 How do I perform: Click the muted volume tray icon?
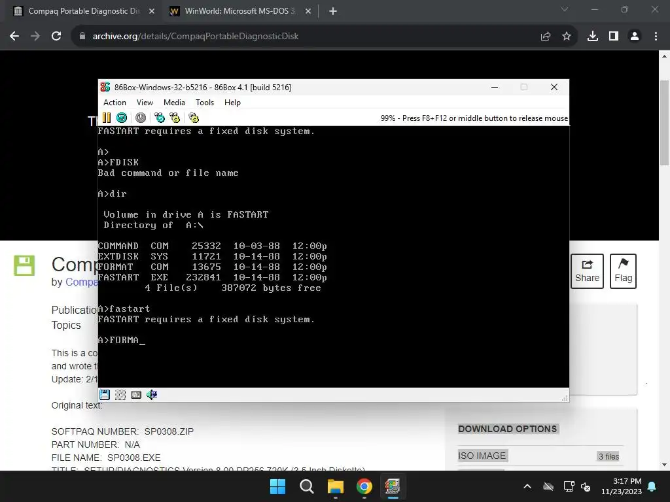[586, 486]
